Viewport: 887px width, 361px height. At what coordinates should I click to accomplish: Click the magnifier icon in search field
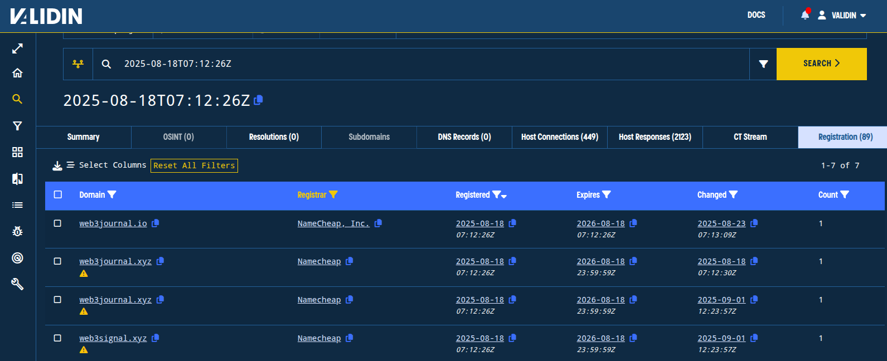click(106, 64)
